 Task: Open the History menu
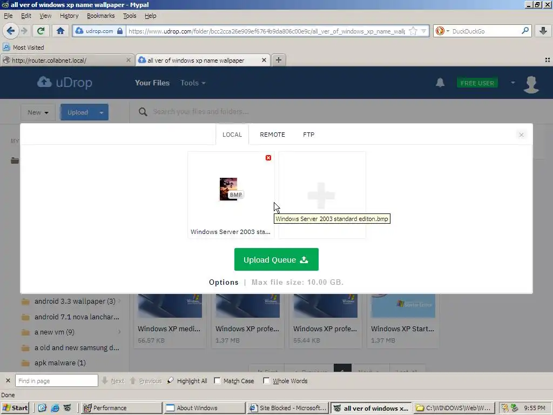tap(69, 16)
